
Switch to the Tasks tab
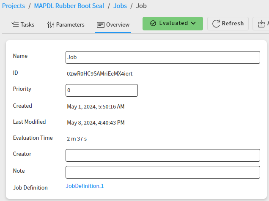pos(27,25)
